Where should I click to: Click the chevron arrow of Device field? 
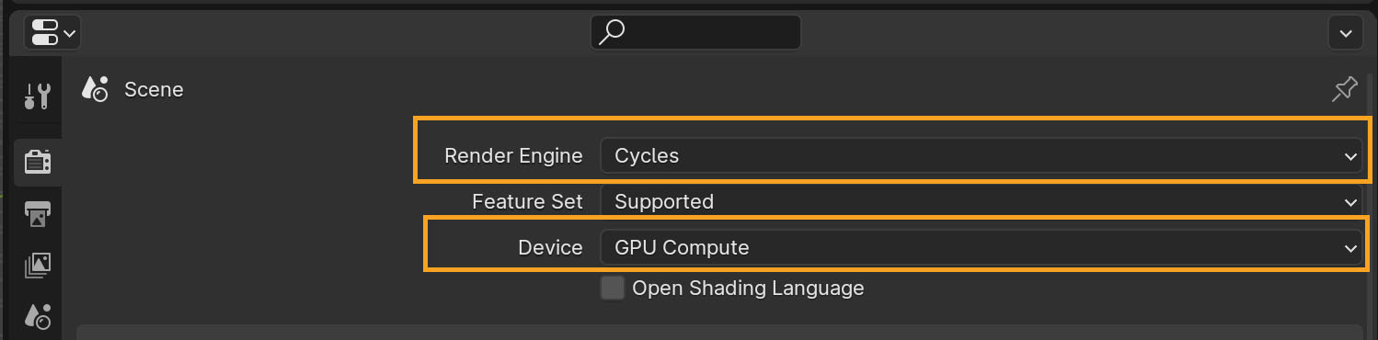tap(1349, 248)
